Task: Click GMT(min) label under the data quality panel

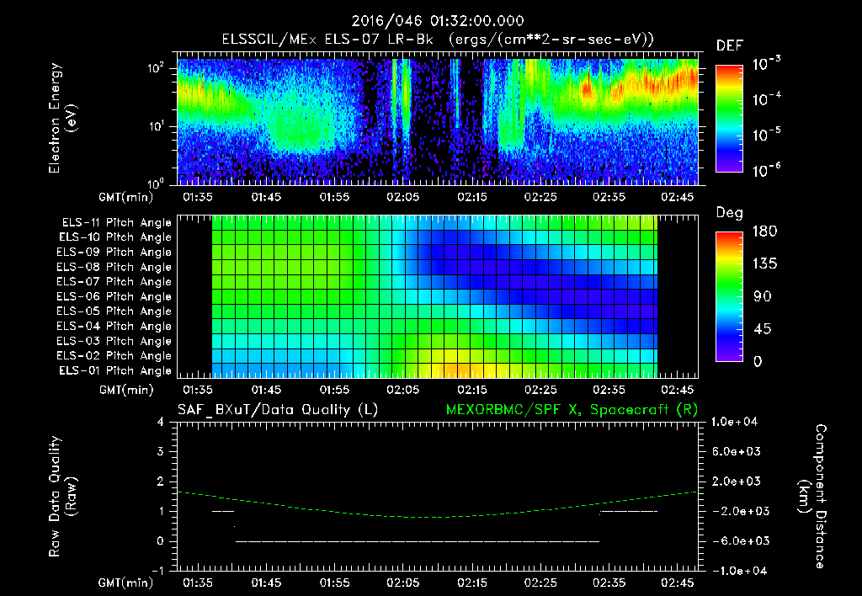Action: [x=126, y=583]
